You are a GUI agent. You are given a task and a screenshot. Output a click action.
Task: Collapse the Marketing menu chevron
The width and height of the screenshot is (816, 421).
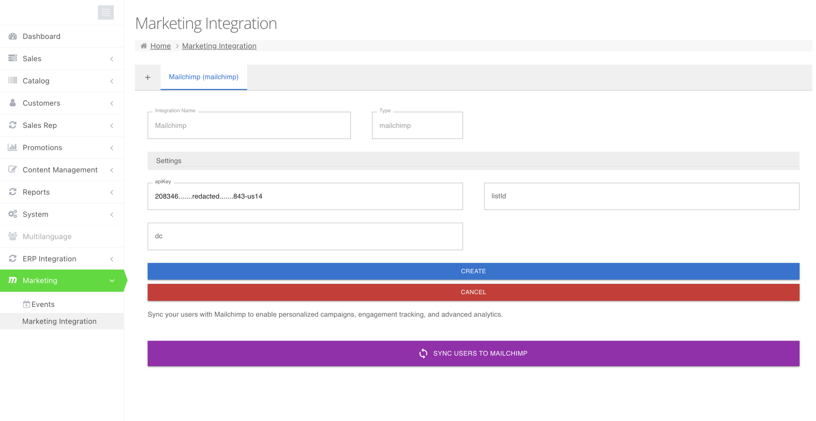112,281
